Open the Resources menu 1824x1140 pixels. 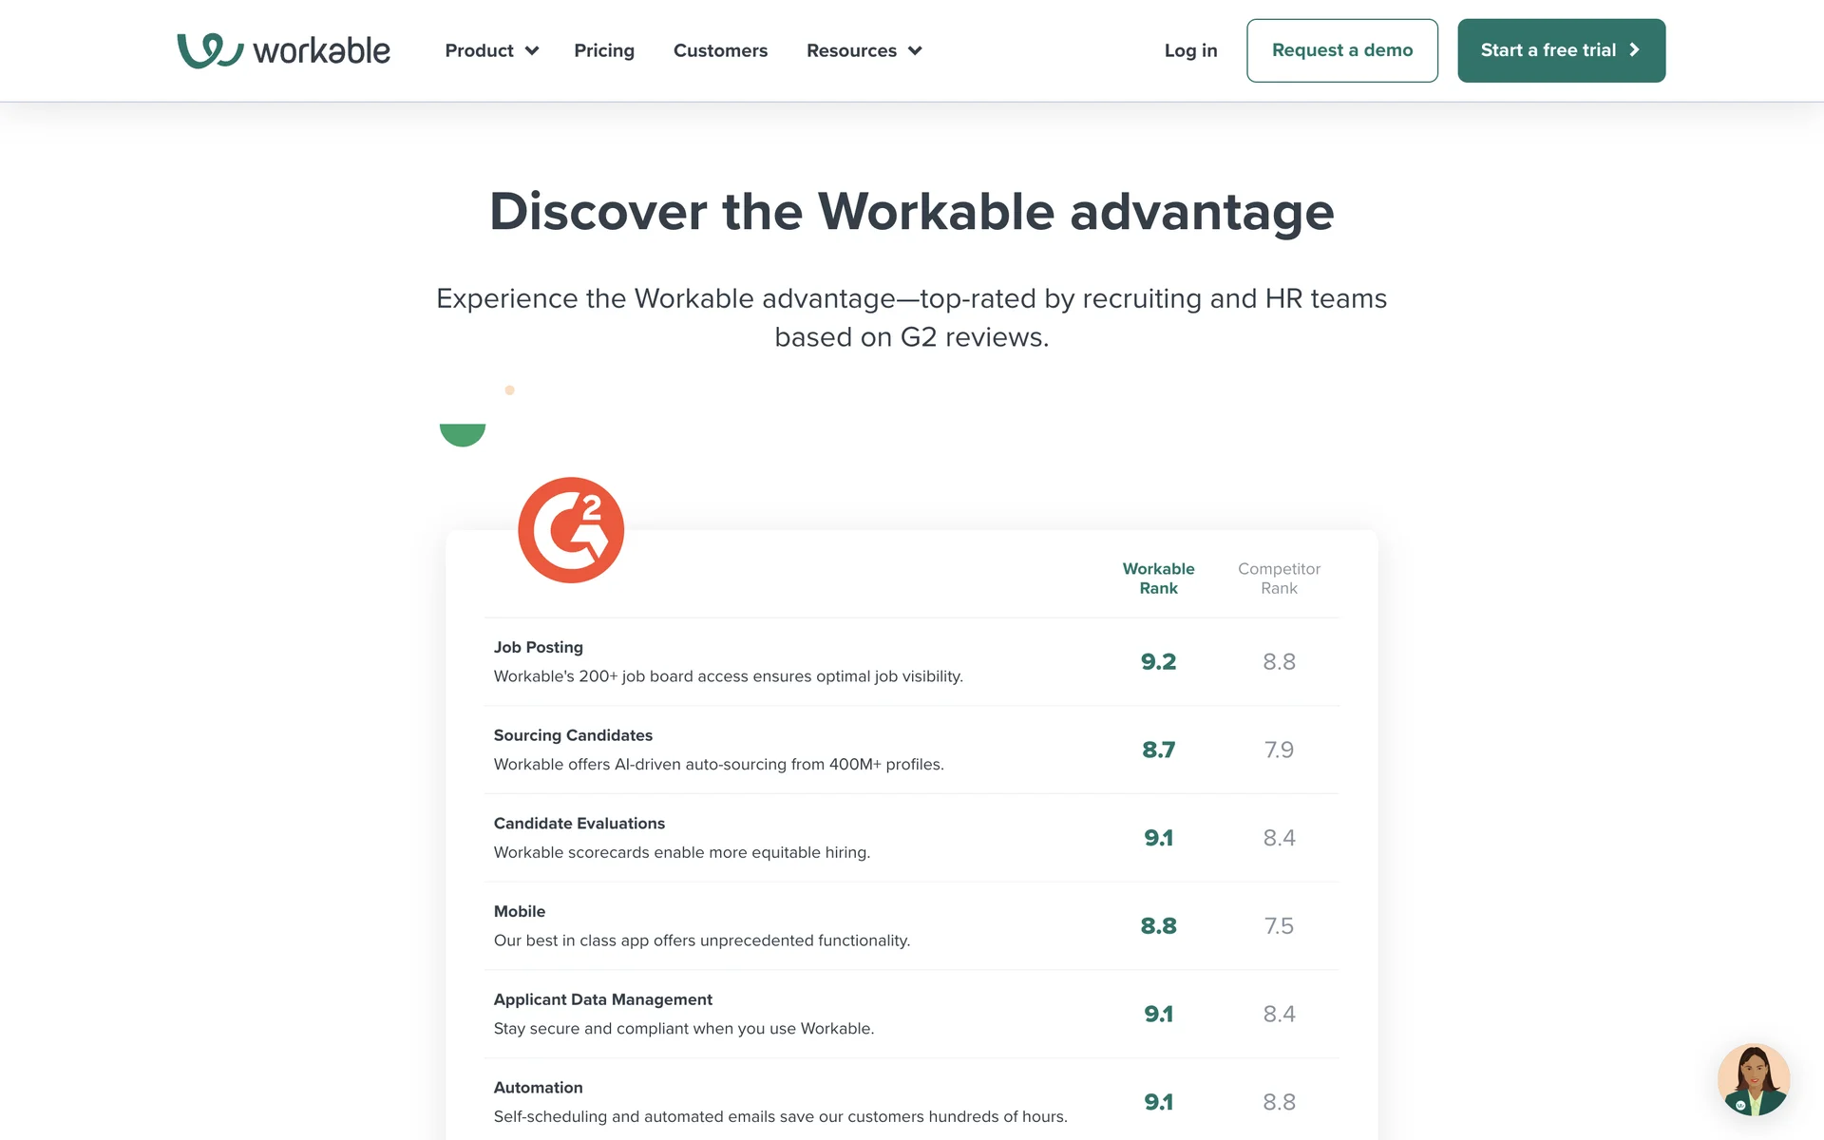(851, 50)
